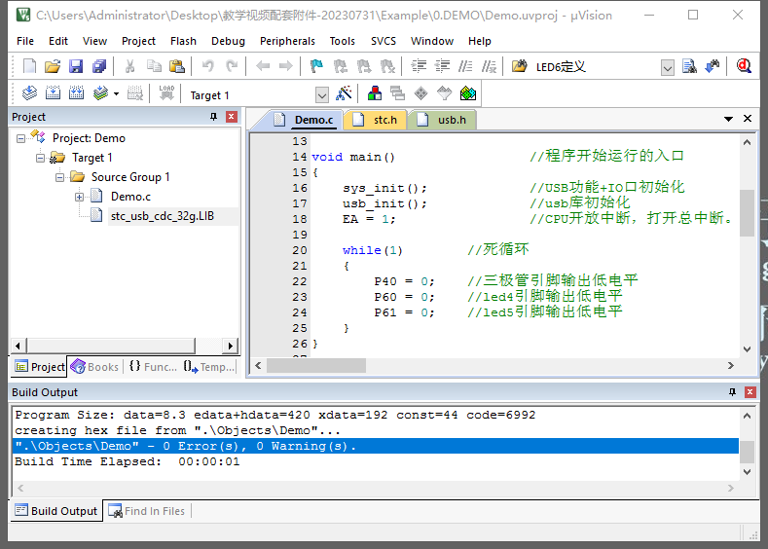Open the batch build dropdown arrow
The image size is (768, 549).
tap(116, 93)
